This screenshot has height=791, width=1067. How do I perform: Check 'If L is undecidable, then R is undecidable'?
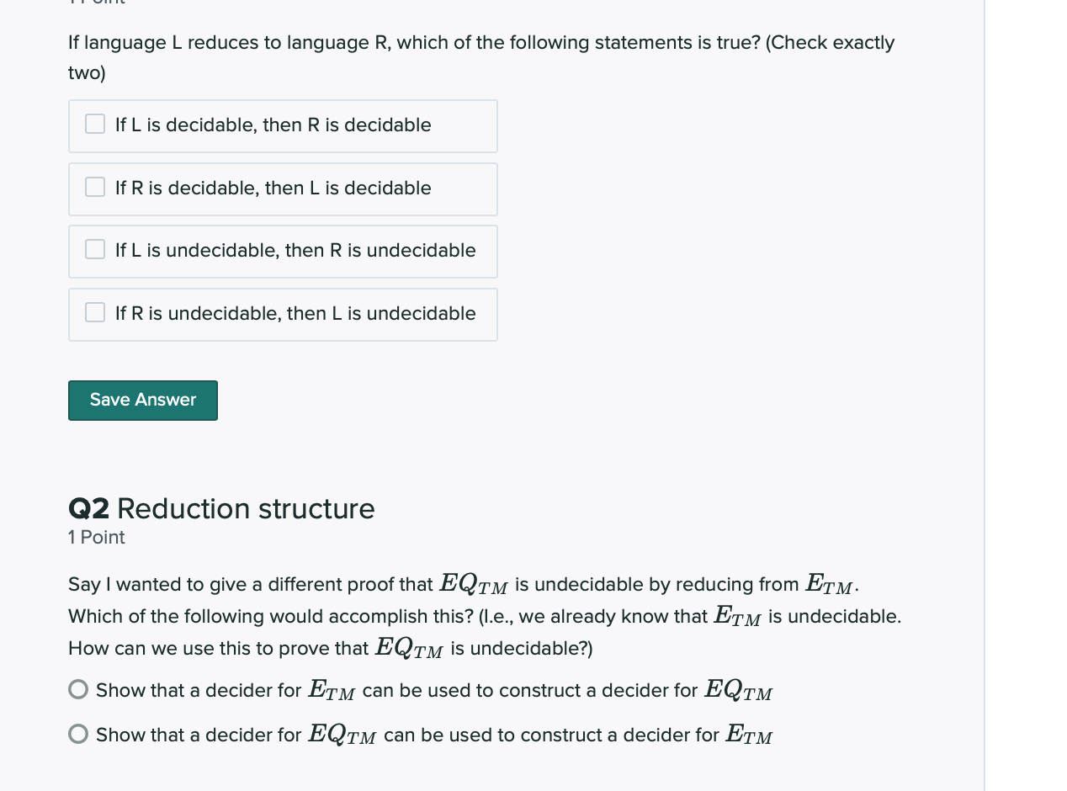[x=94, y=249]
